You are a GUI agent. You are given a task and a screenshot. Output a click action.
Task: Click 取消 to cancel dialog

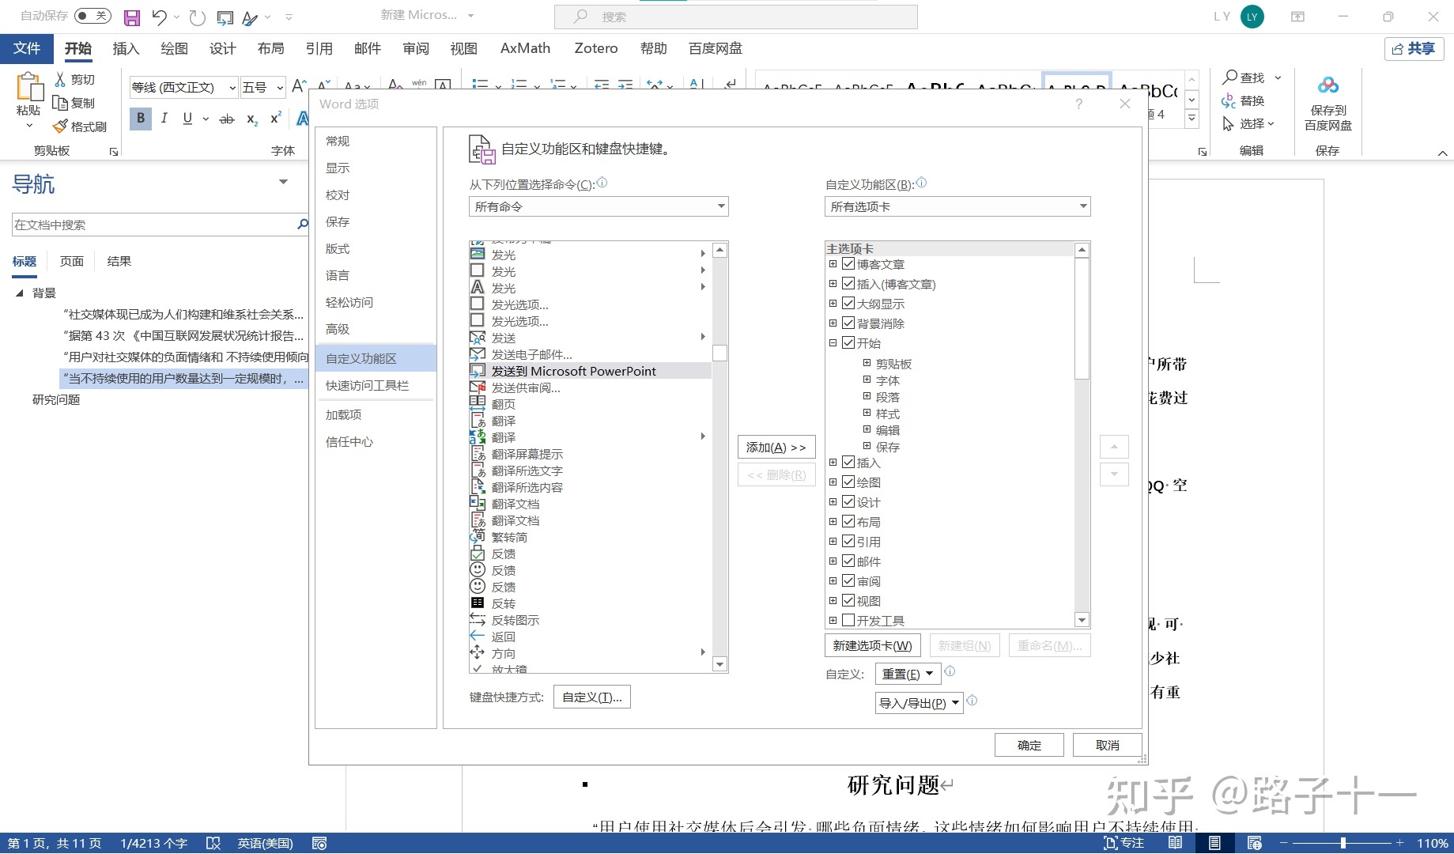click(1107, 745)
